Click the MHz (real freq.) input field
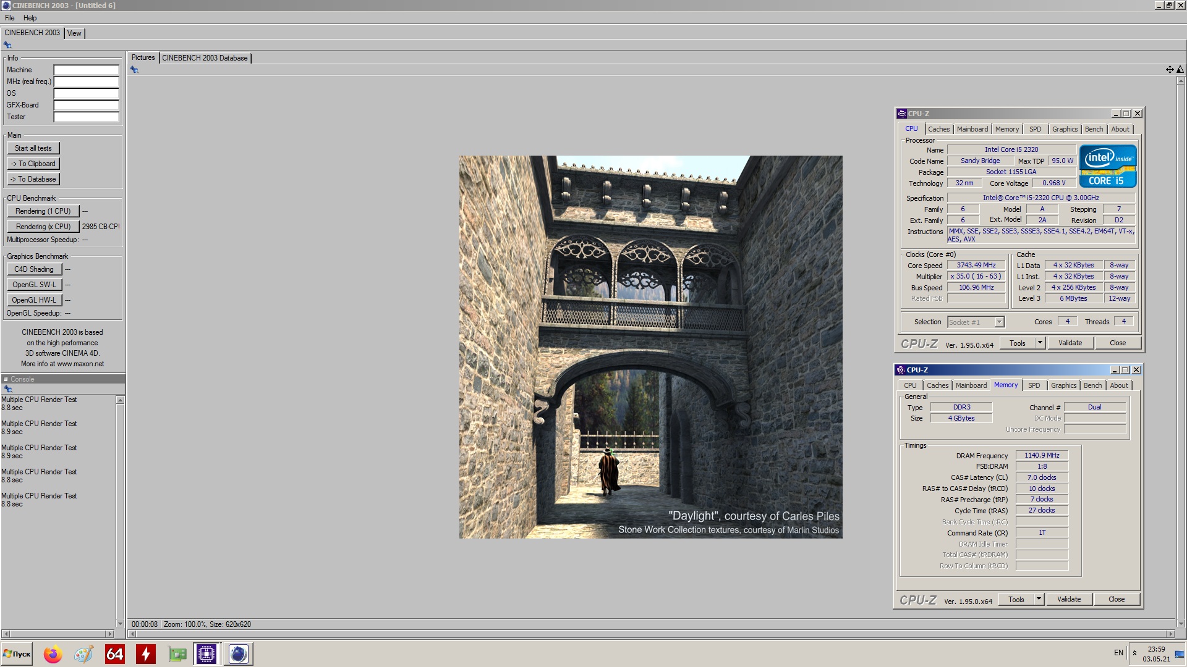This screenshot has height=667, width=1187. [x=86, y=82]
